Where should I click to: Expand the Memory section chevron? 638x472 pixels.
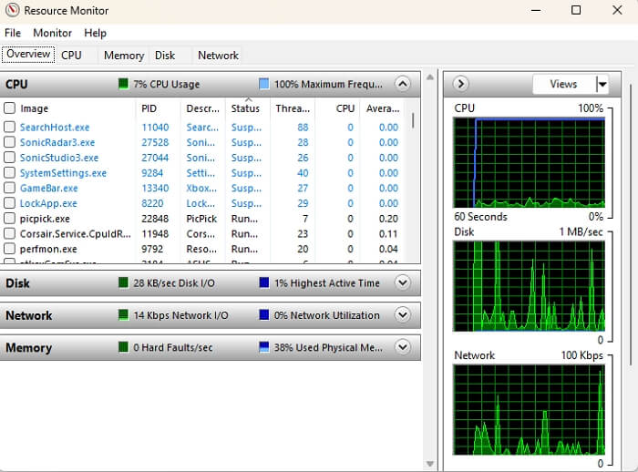pos(403,347)
